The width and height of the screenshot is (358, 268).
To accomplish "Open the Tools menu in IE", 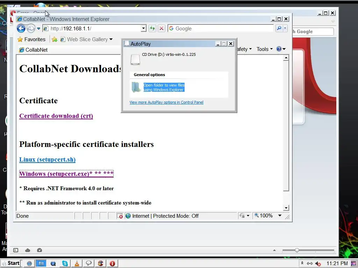I will [264, 49].
